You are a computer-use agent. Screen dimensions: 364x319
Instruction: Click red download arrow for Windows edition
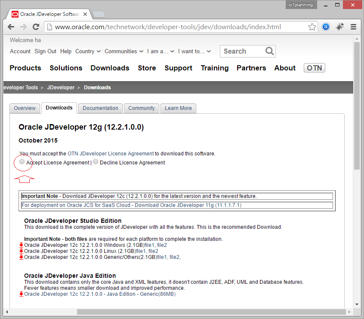tap(21, 245)
